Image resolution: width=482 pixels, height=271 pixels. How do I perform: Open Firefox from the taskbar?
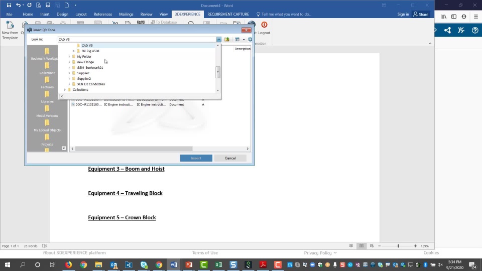pos(68,264)
